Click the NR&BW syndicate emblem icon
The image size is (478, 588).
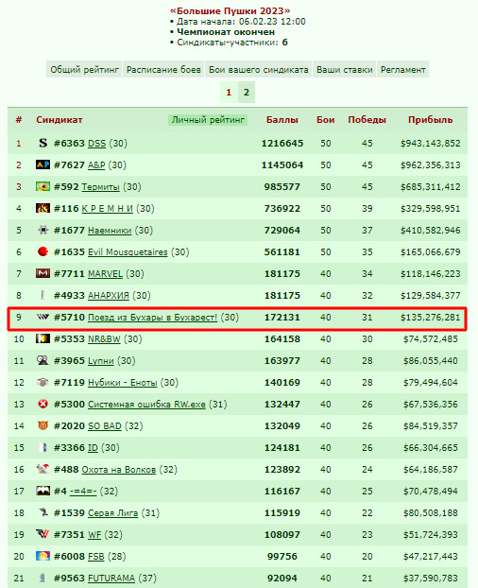point(43,338)
